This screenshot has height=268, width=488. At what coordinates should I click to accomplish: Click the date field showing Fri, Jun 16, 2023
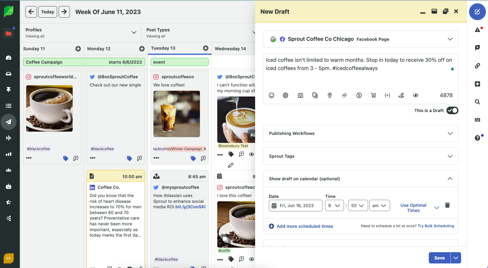[295, 206]
